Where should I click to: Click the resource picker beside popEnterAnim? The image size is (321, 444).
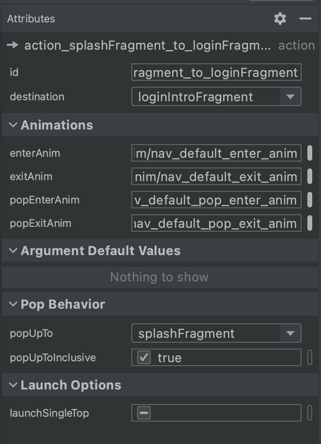[x=310, y=200]
